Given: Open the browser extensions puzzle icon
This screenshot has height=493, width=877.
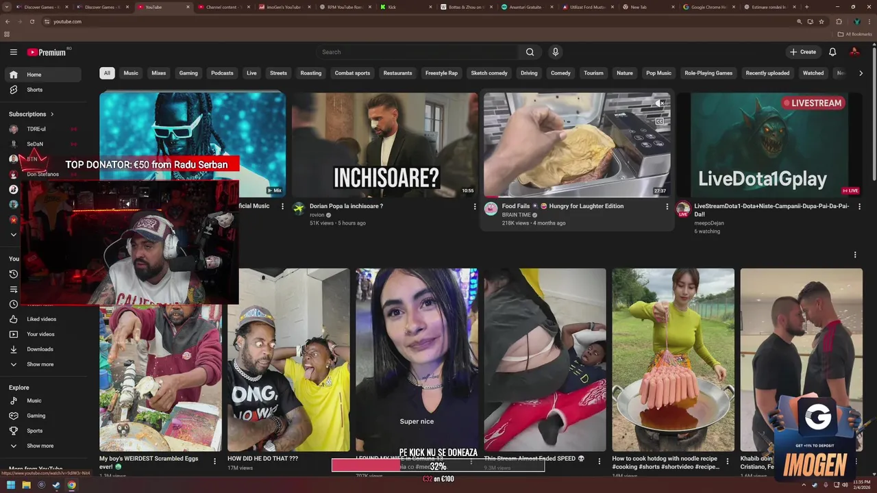Looking at the screenshot, I should (839, 21).
